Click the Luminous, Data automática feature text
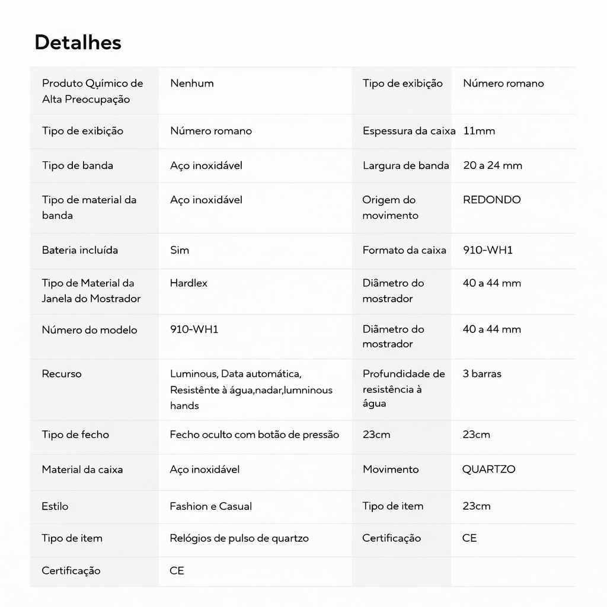 [x=235, y=374]
